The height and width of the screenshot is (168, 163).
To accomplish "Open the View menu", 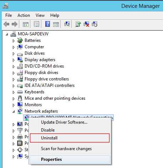I will 40,15.
